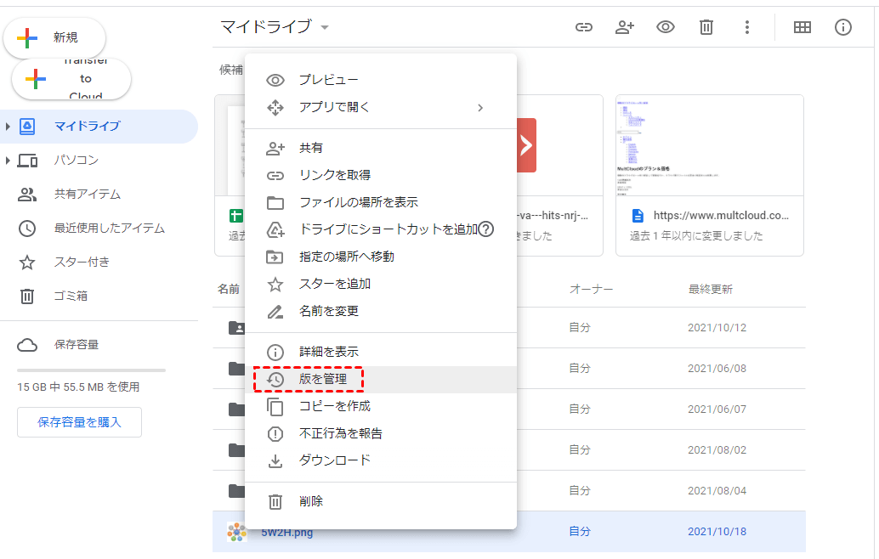Click the アプリで開く submenu arrow
The width and height of the screenshot is (879, 559).
[x=480, y=108]
